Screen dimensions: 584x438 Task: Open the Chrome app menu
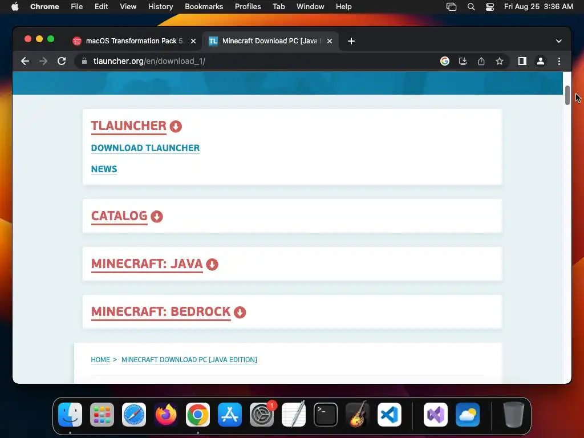pos(44,7)
